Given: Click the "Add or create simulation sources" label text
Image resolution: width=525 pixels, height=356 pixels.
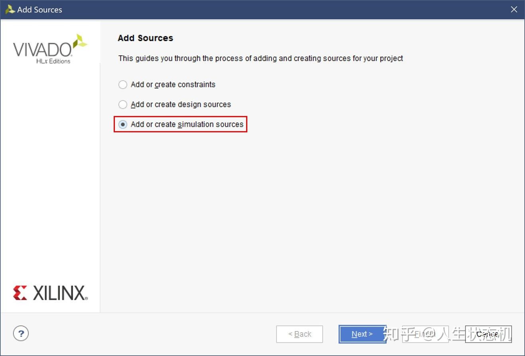Looking at the screenshot, I should point(187,124).
